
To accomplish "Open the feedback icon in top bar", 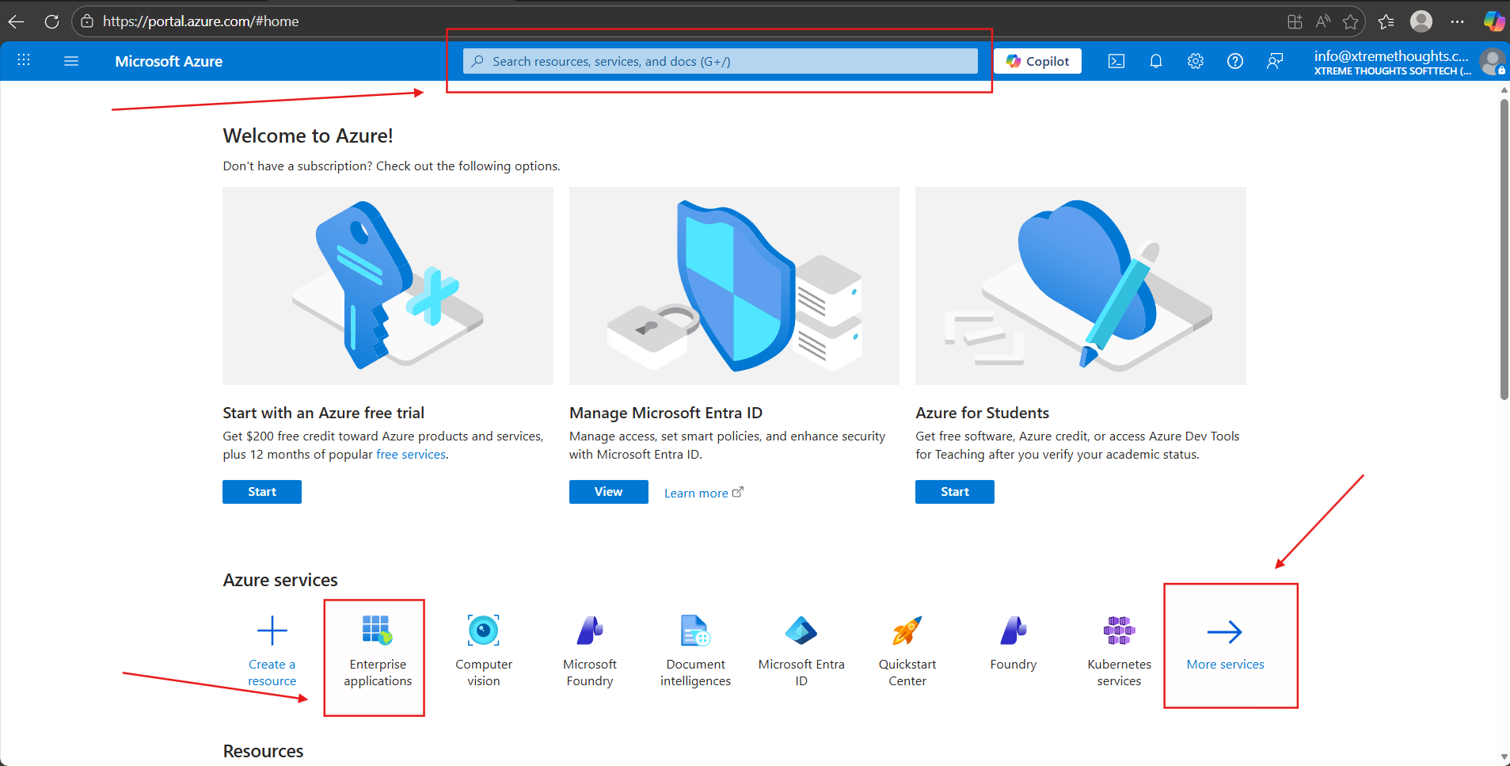I will point(1275,61).
